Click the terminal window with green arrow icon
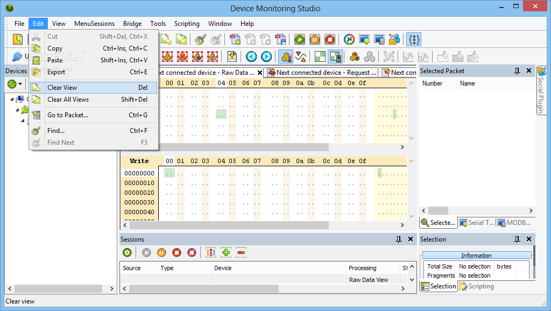 [x=364, y=39]
